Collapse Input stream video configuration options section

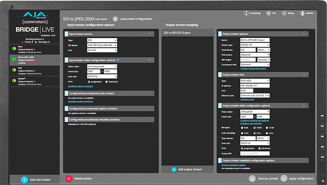149,60
